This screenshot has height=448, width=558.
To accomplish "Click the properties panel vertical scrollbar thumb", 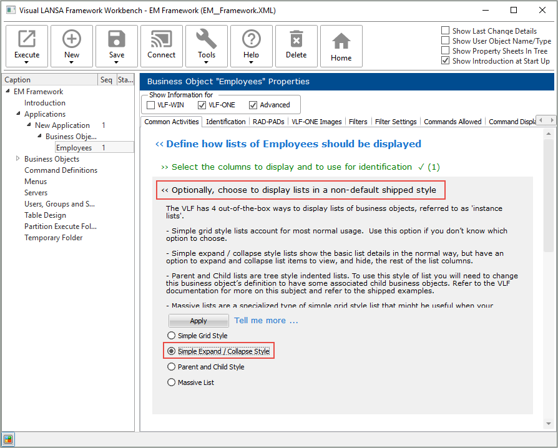I will coord(549,196).
